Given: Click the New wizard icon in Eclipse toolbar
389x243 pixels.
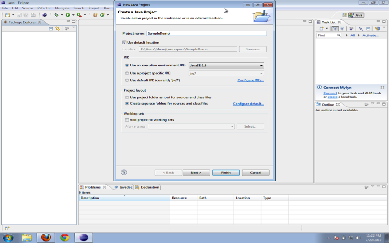Looking at the screenshot, I should (8, 15).
